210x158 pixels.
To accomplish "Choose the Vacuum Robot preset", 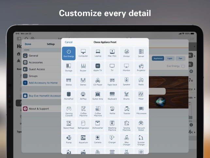I will [x=141, y=126].
